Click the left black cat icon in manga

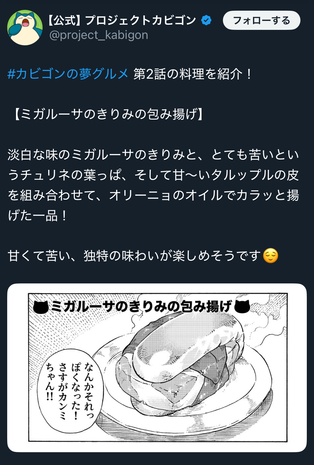[41, 307]
